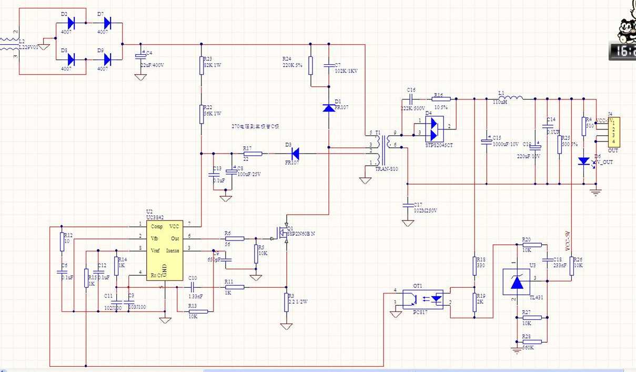Select inductor L1 110uH coil
Viewport: 636px width, 372px height.
click(x=510, y=97)
